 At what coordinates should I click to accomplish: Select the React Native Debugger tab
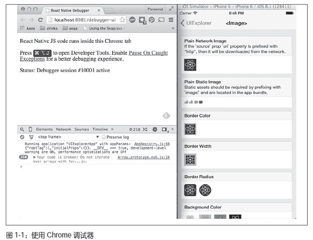point(70,10)
